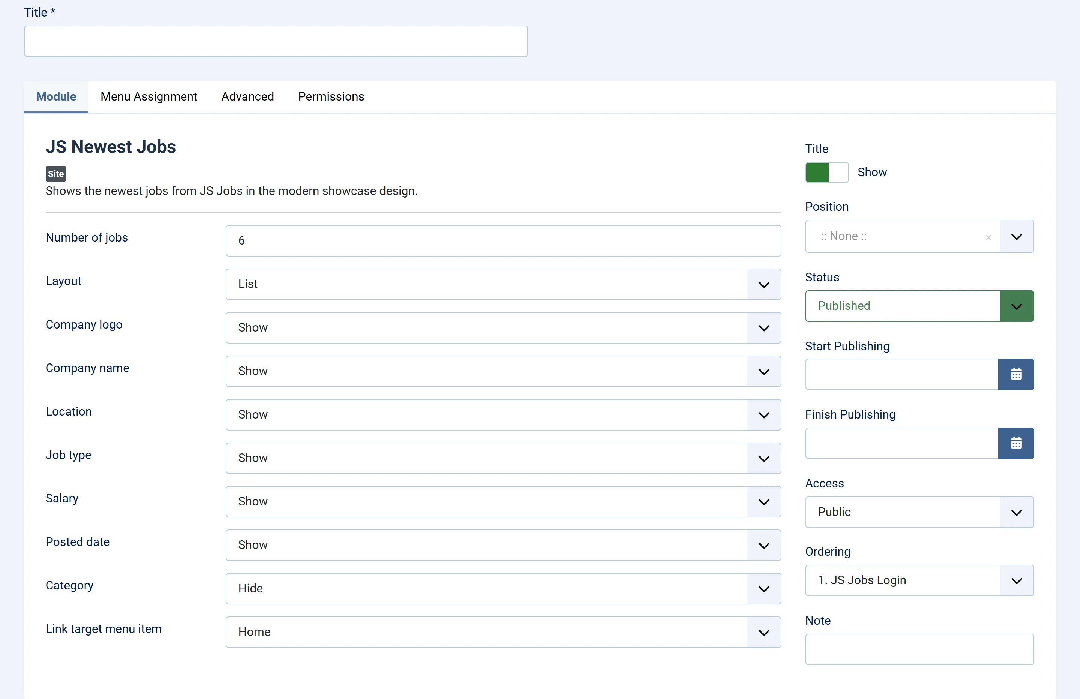Switch to the Advanced tab
Screen dimensions: 1080x699
[x=248, y=97]
